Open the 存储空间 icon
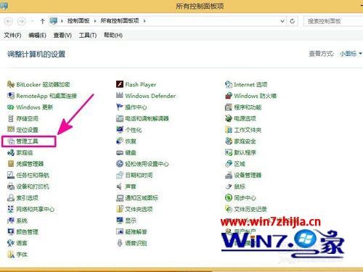This screenshot has width=363, height=272. (11, 118)
